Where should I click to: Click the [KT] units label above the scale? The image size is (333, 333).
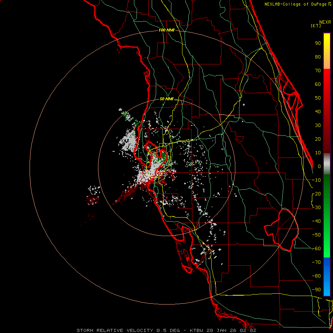(x=316, y=26)
